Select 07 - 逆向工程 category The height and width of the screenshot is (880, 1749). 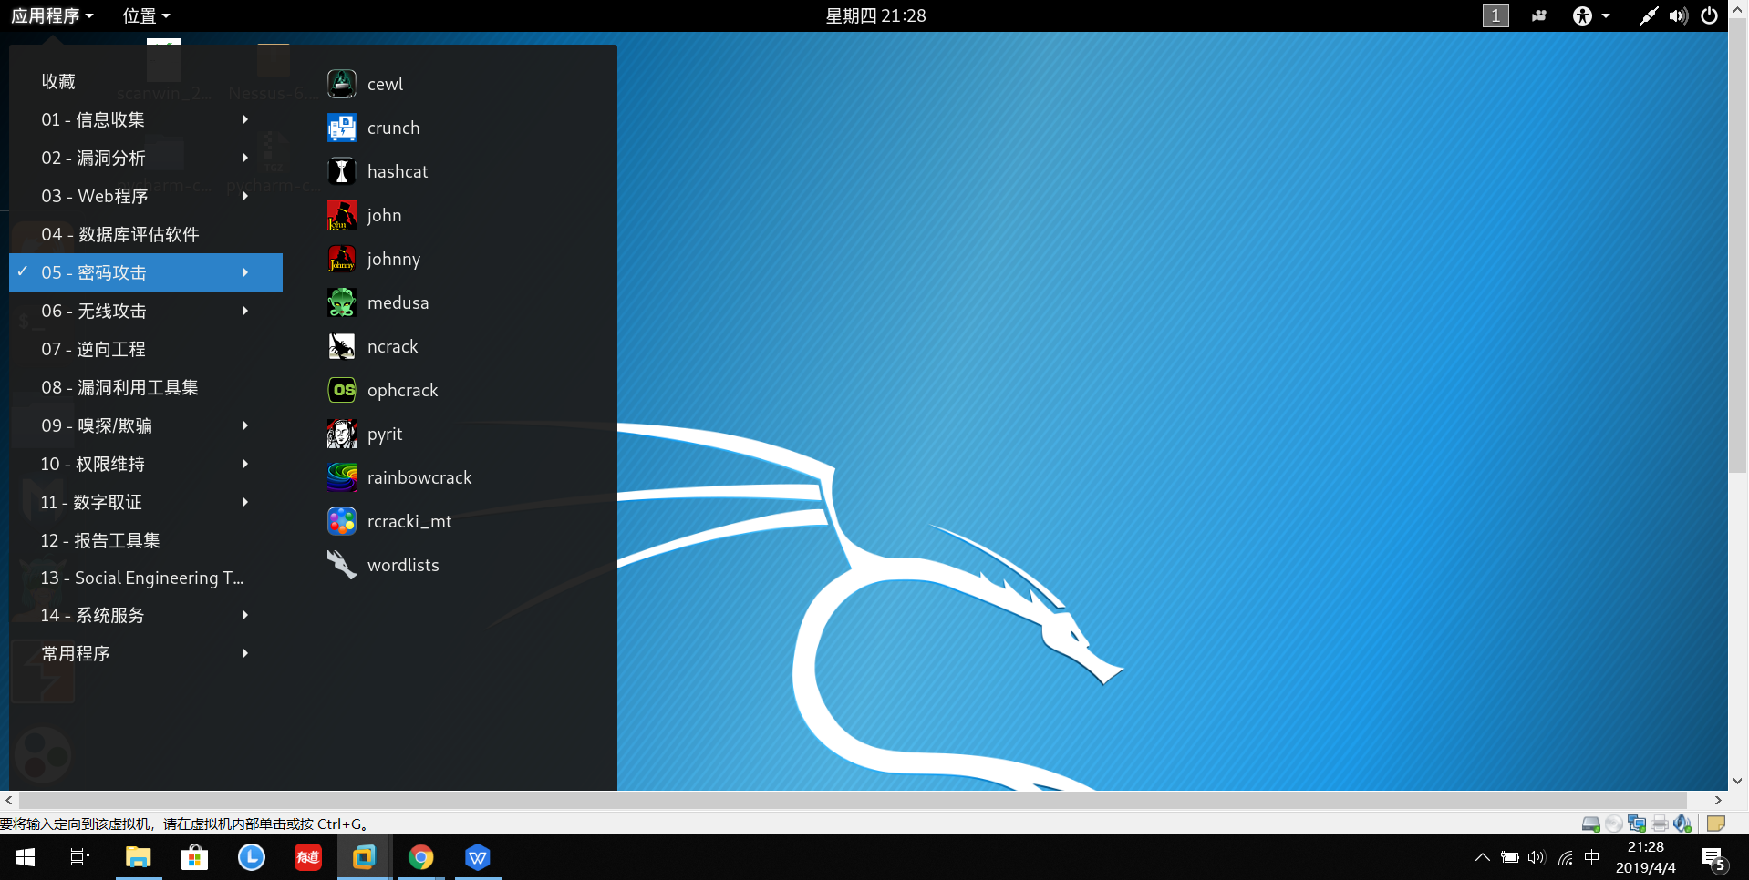pos(146,349)
